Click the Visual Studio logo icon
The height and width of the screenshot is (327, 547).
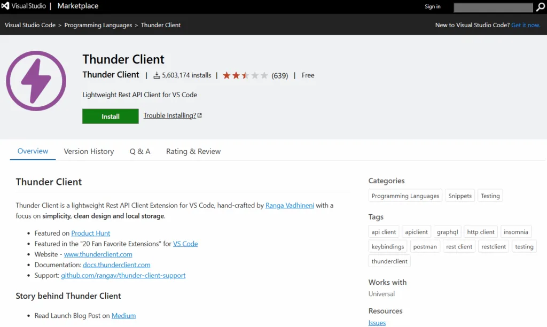pos(5,6)
